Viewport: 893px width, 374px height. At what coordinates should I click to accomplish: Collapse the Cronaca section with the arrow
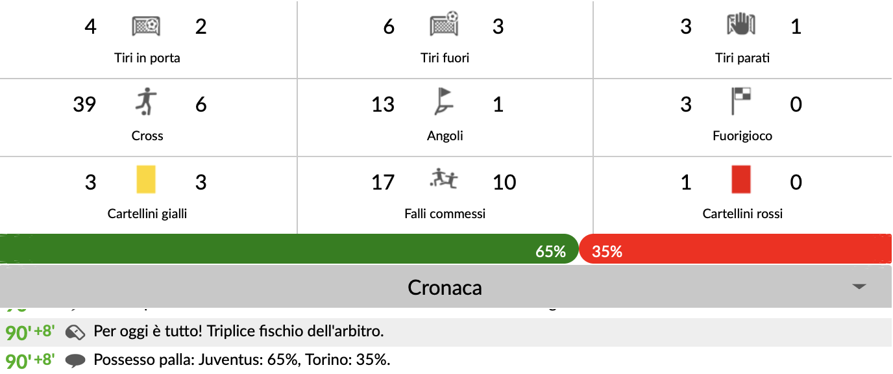pyautogui.click(x=859, y=286)
